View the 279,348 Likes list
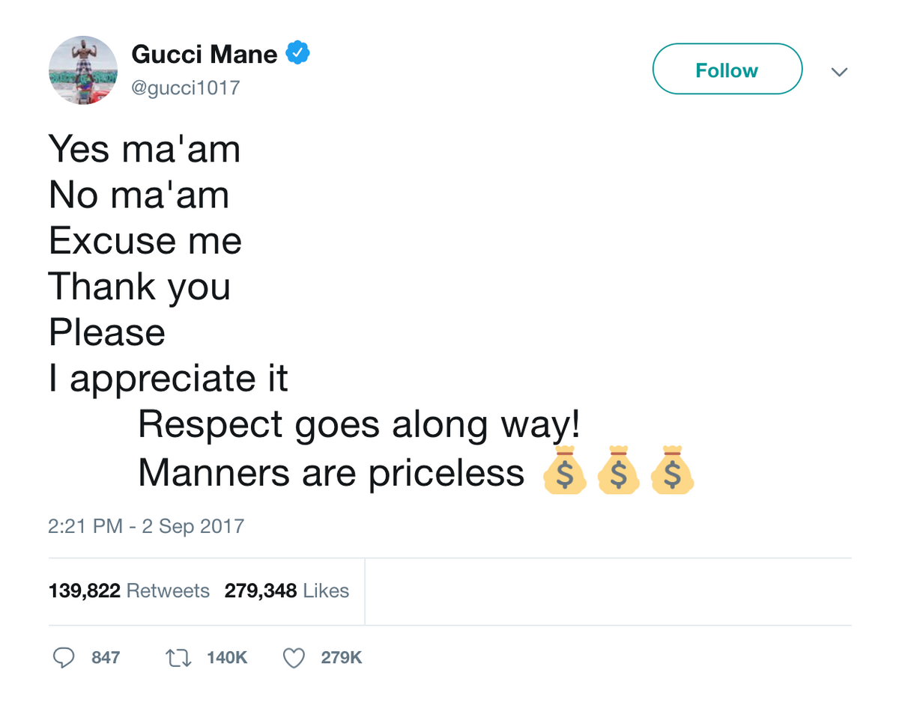Image resolution: width=899 pixels, height=702 pixels. pyautogui.click(x=286, y=591)
